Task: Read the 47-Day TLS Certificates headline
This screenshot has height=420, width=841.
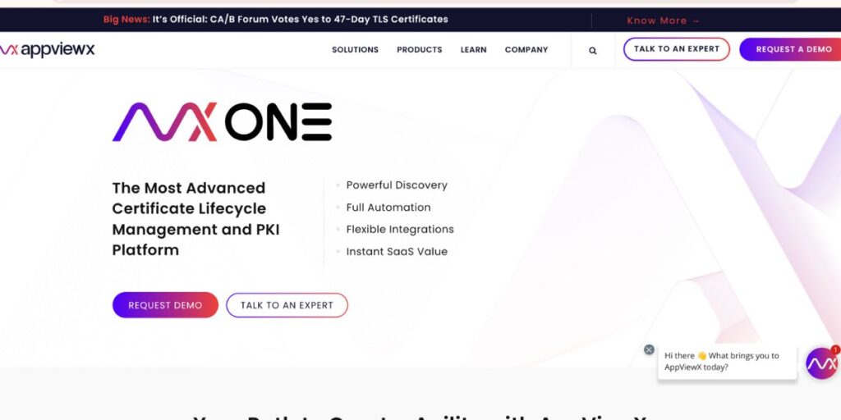Action: click(300, 19)
